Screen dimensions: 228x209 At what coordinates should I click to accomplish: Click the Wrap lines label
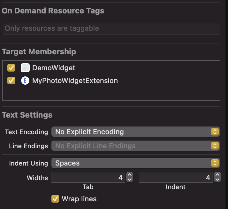pos(79,199)
